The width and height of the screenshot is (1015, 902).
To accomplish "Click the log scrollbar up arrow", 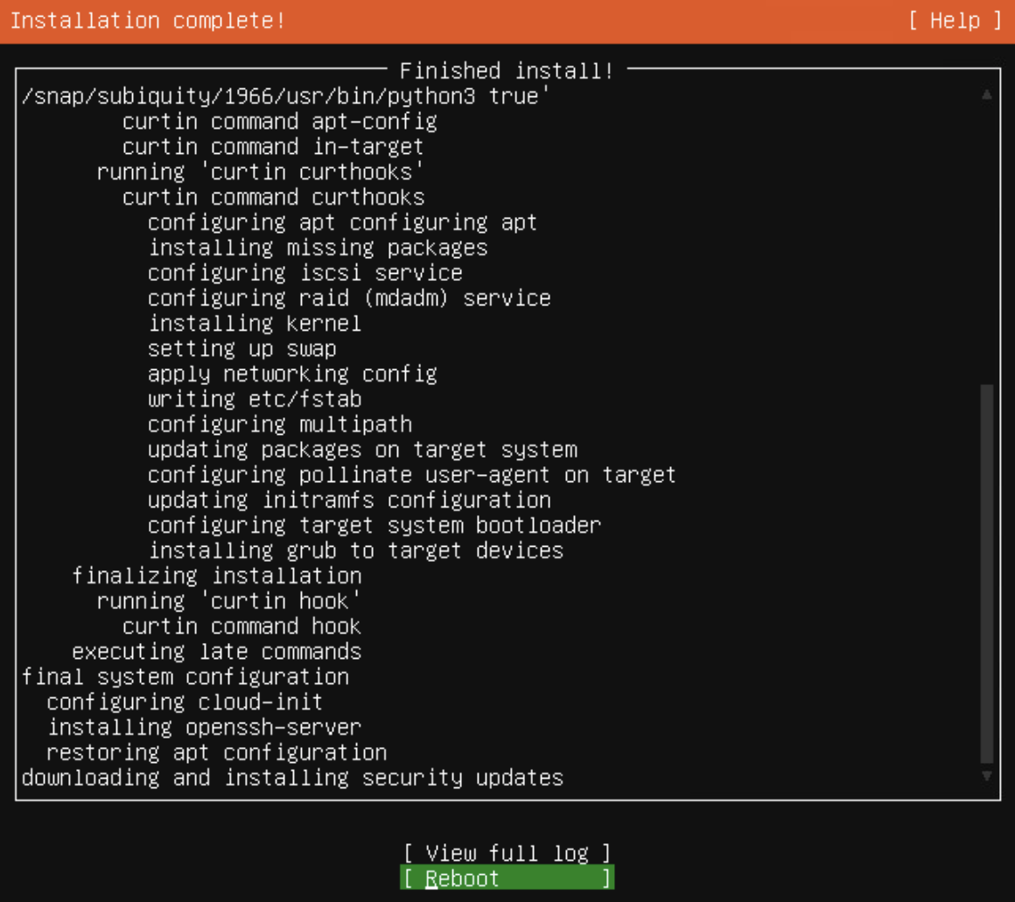I will coord(986,95).
